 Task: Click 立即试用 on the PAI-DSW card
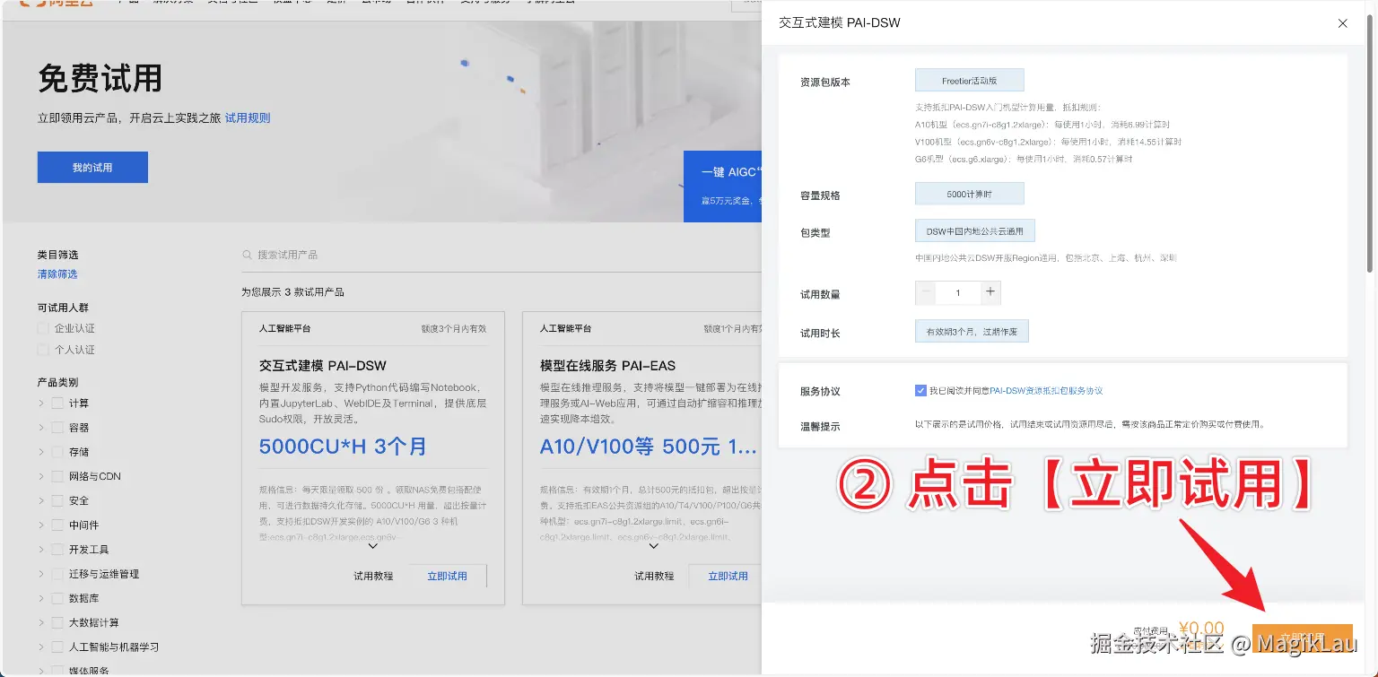point(448,576)
